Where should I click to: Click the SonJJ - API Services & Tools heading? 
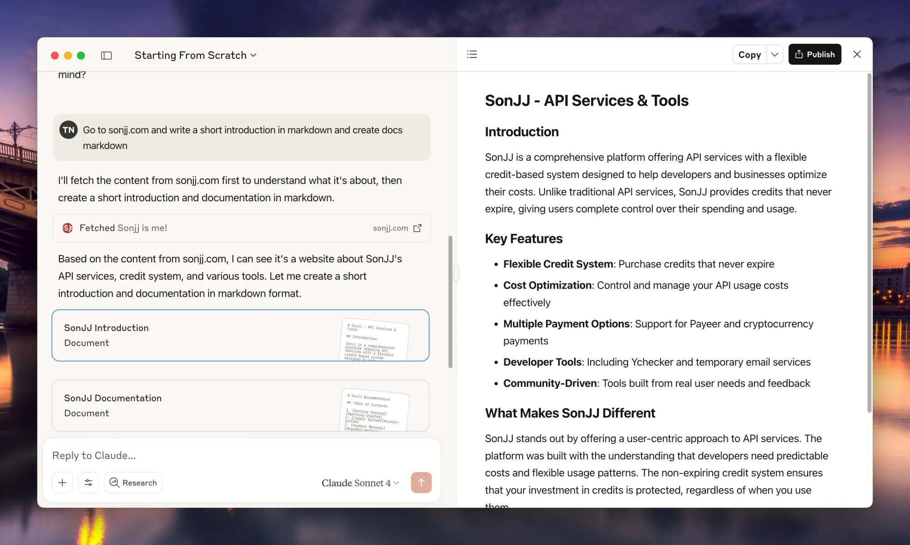pyautogui.click(x=586, y=100)
